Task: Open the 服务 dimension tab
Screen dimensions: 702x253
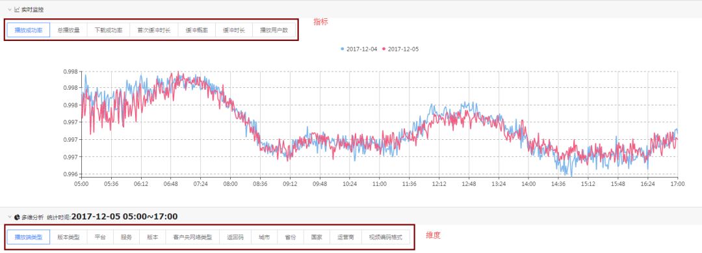Action: [126, 237]
